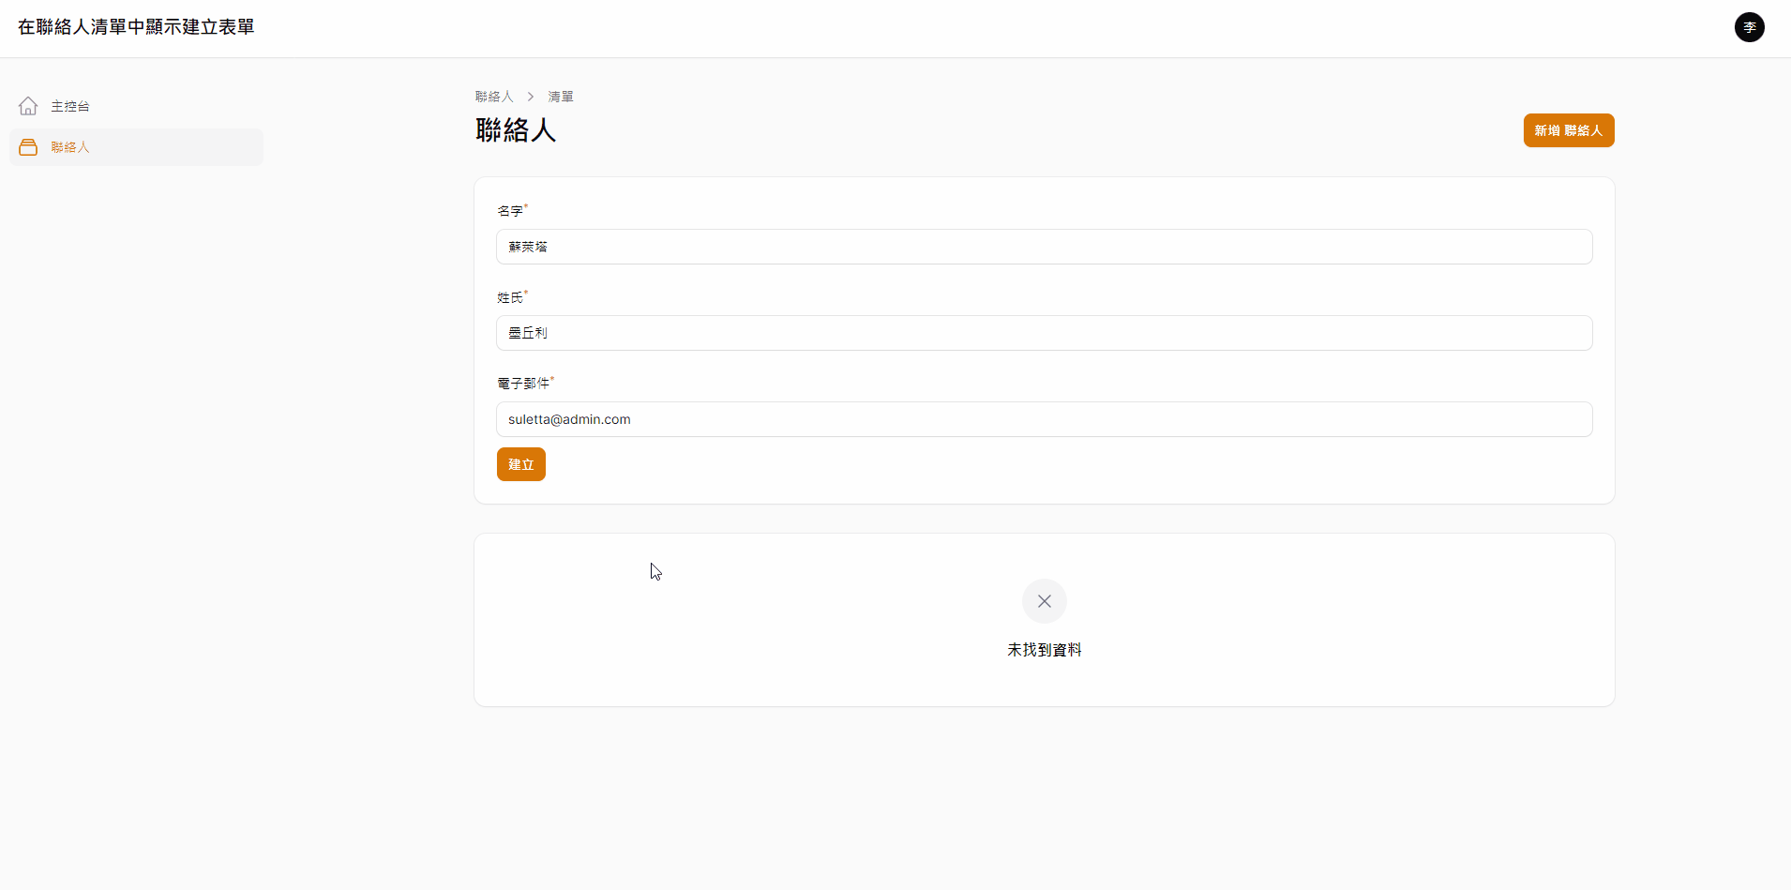Image resolution: width=1791 pixels, height=890 pixels.
Task: Click the 聯絡人 page heading
Action: click(515, 129)
